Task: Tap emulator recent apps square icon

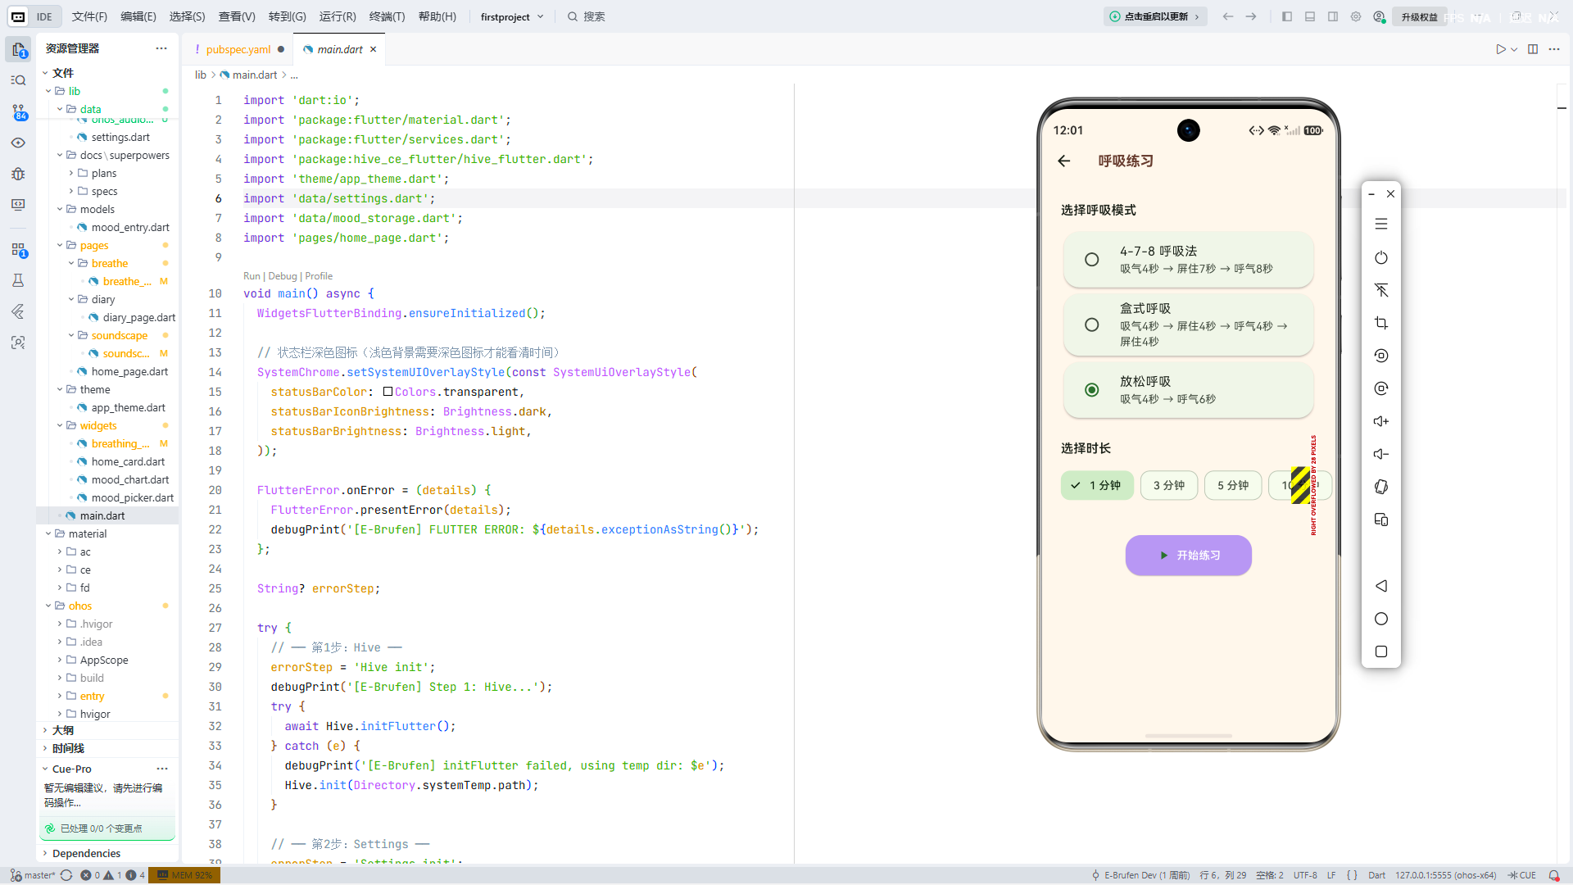Action: tap(1381, 651)
